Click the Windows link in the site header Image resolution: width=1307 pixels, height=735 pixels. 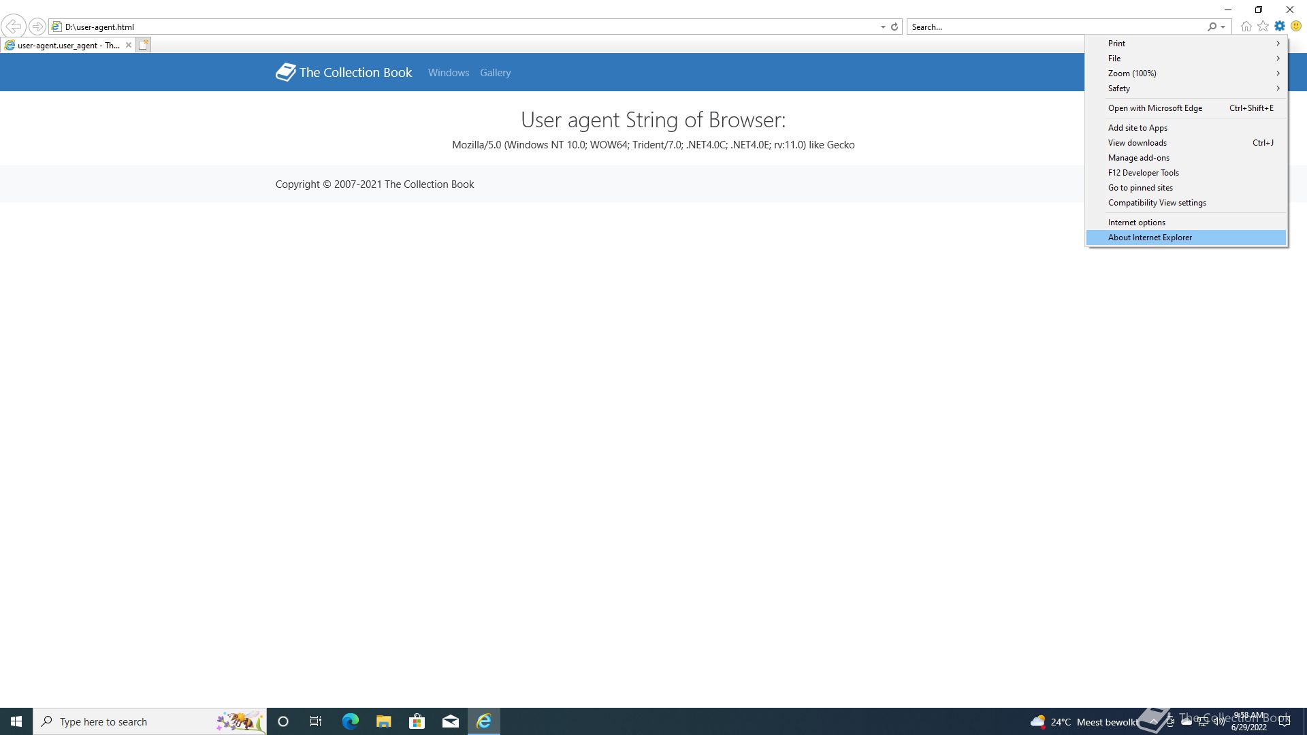448,73
